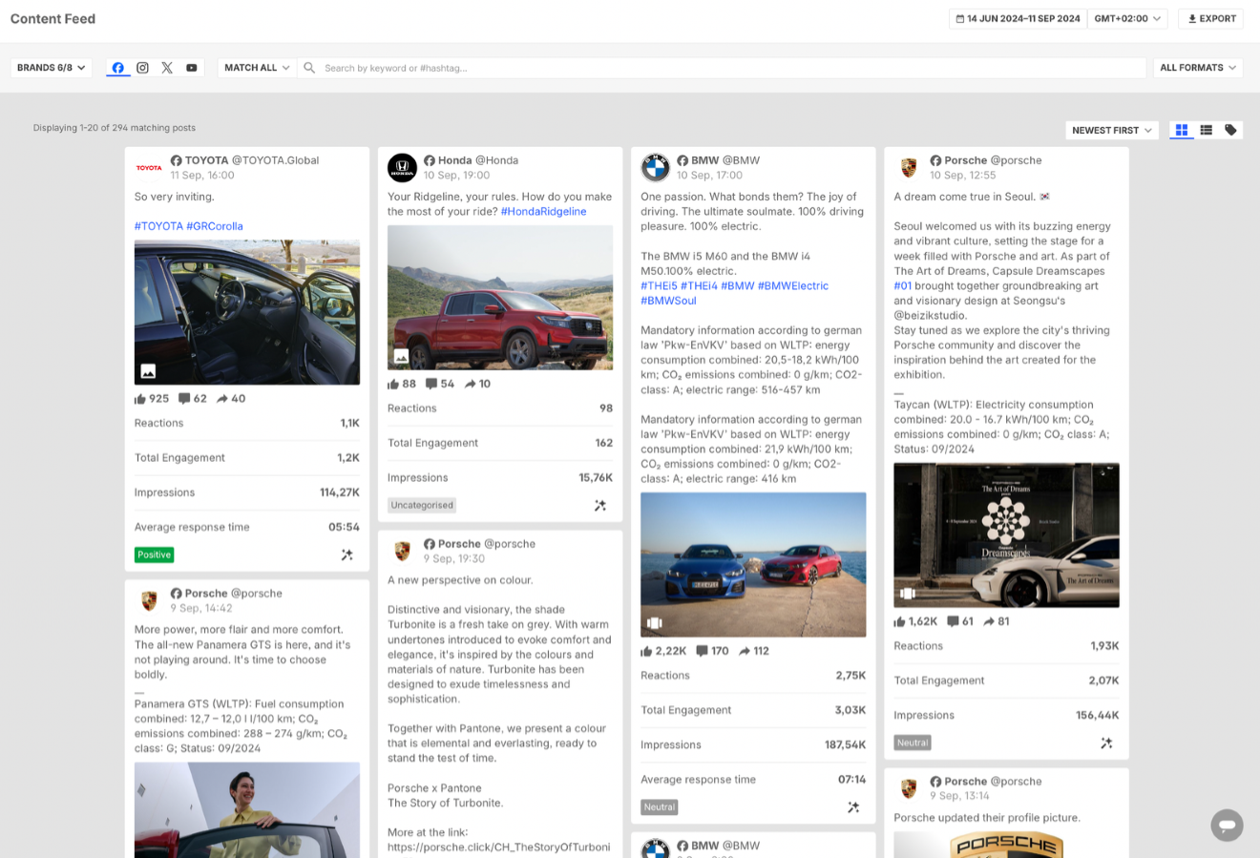
Task: Open the date range picker 14 Jun–11 Sep 2024
Action: pyautogui.click(x=1018, y=18)
